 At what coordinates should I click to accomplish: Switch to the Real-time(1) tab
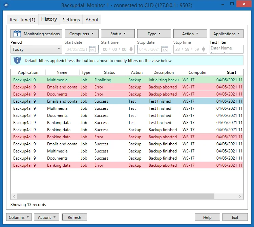(22, 20)
